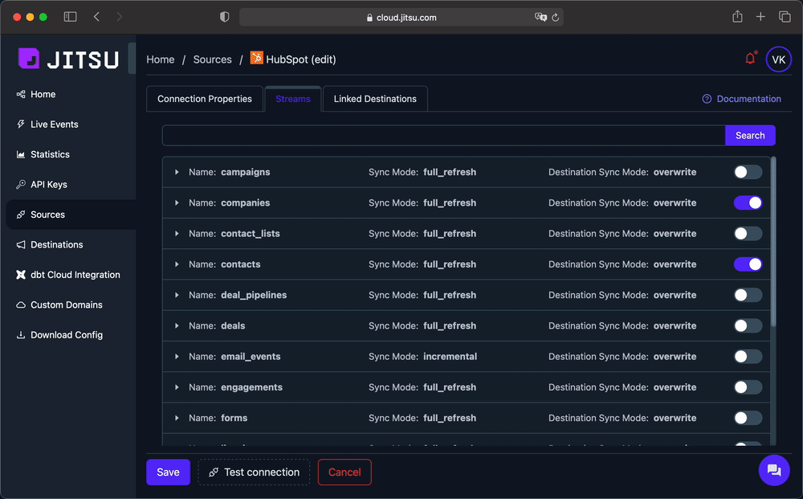Enable syncing for the campaigns stream
Screen dimensions: 803x499
[x=747, y=171]
